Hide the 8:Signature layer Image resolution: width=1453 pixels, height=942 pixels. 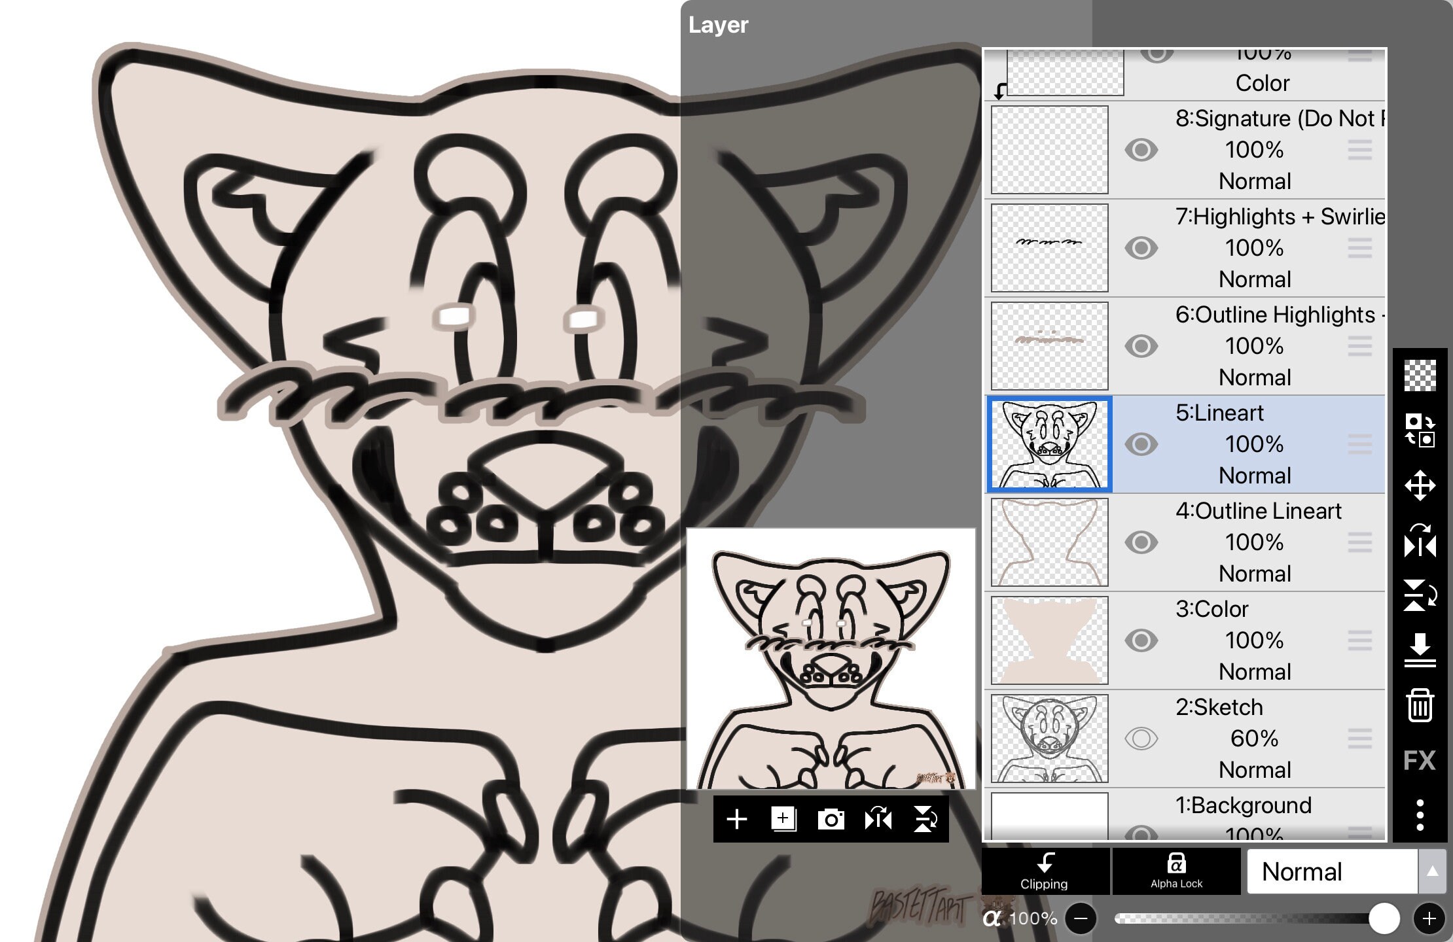(x=1141, y=150)
